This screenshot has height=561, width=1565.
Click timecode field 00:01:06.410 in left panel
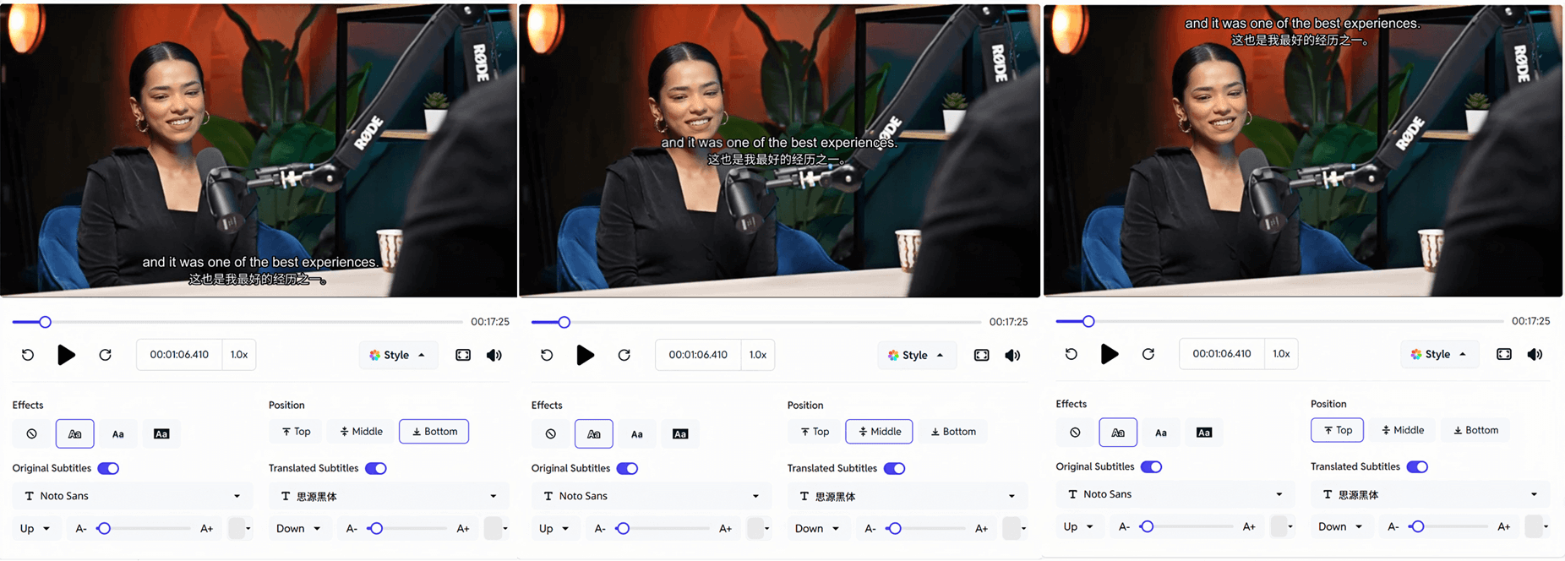click(x=179, y=355)
